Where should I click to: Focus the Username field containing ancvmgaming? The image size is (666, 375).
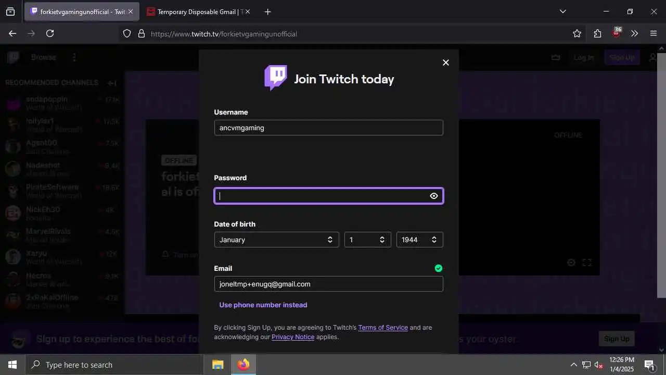[328, 128]
